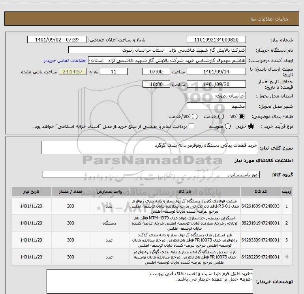
Task: Click the کد کالا column header
Action: [x=261, y=192]
